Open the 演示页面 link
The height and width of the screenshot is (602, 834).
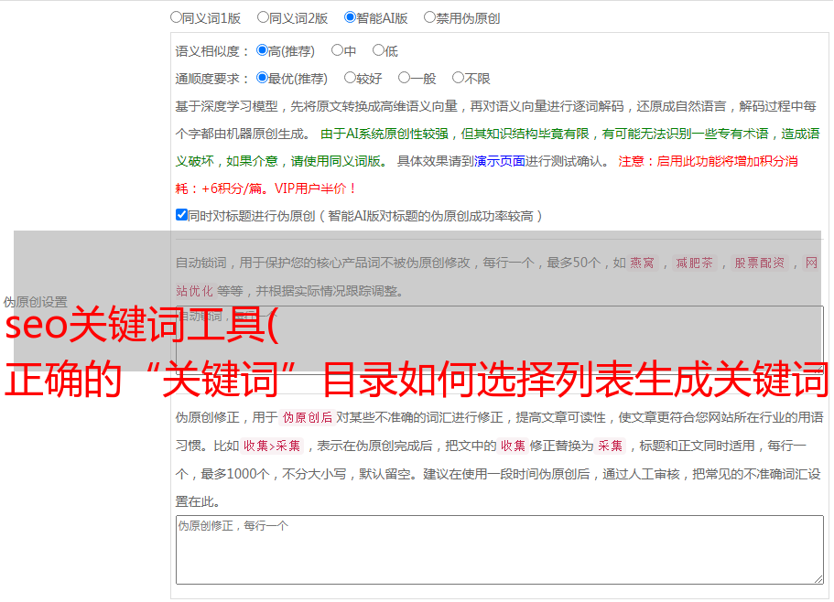click(500, 161)
